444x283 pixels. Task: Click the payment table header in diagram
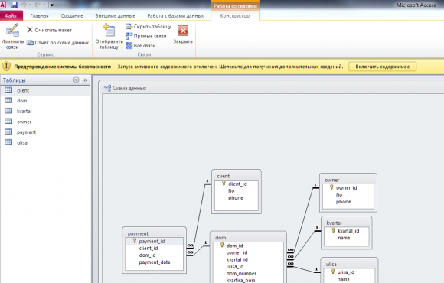pos(154,233)
